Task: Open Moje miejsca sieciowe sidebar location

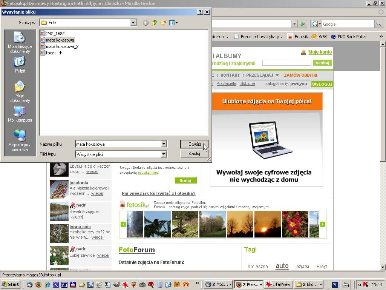Action: tap(20, 140)
